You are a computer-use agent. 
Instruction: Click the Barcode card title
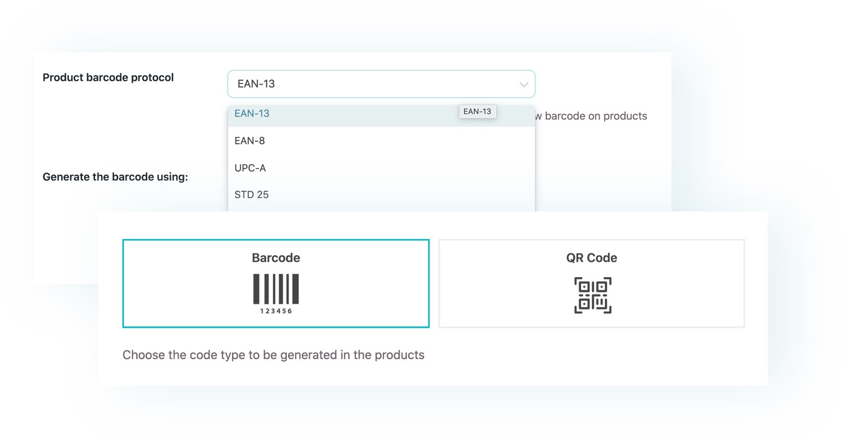point(276,258)
